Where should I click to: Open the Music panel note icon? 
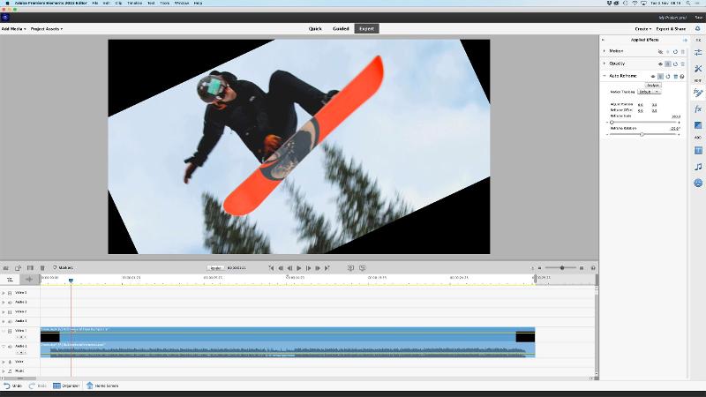click(698, 166)
